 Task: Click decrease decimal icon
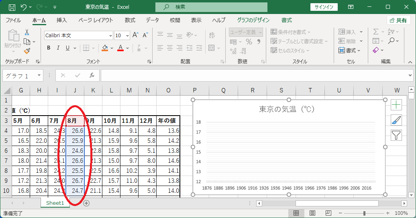pos(243,51)
